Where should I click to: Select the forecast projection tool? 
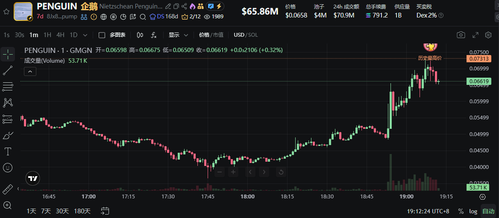(x=8, y=119)
